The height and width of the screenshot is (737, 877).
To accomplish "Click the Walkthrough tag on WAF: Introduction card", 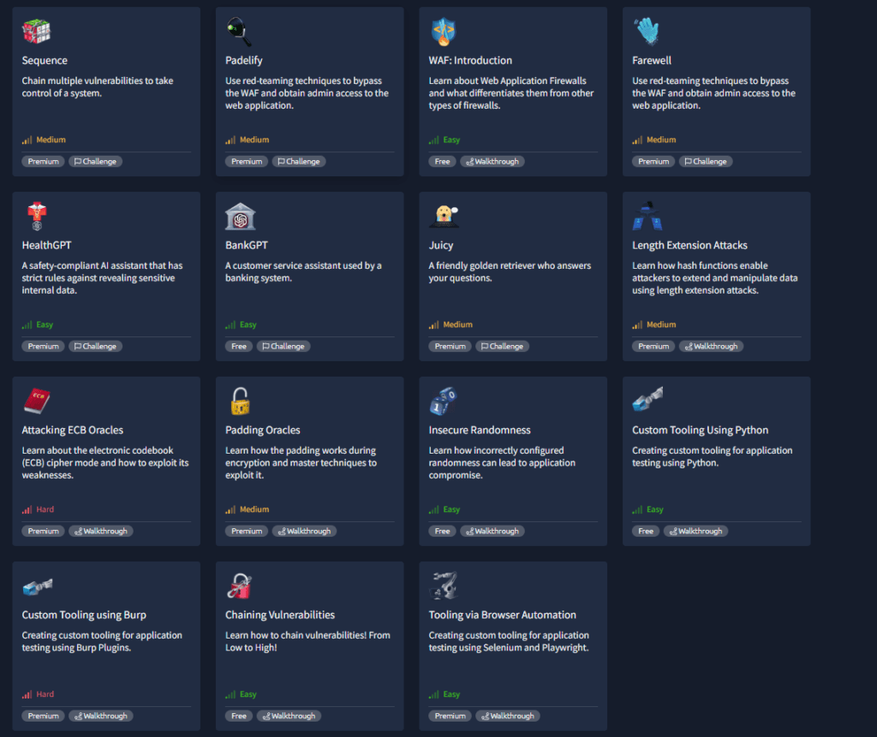I will [492, 162].
